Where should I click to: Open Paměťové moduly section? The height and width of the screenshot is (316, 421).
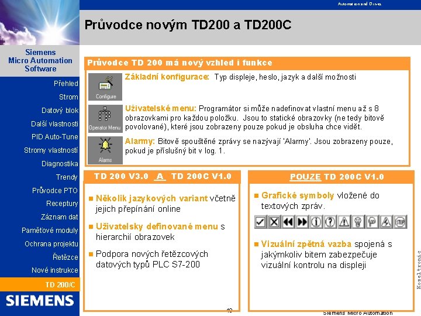point(50,231)
